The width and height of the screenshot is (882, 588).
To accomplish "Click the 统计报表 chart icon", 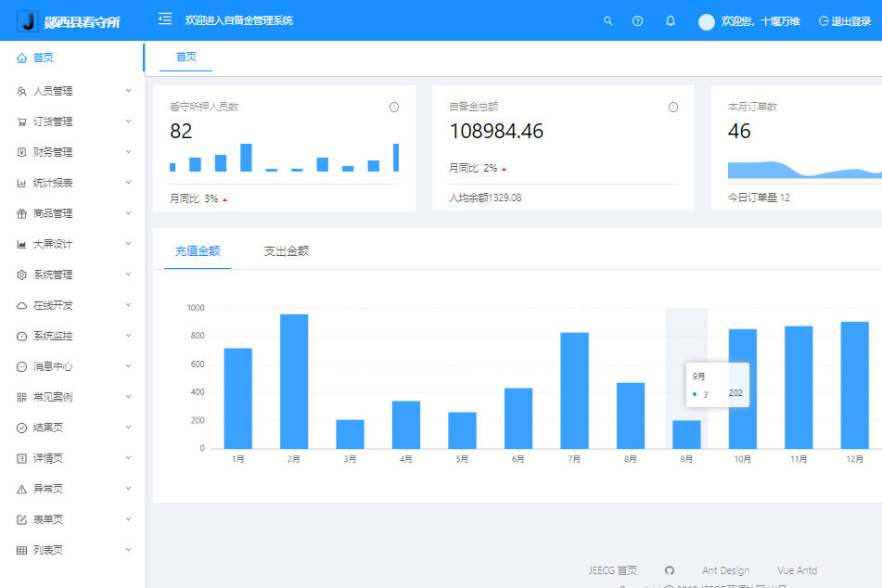I will 21,183.
